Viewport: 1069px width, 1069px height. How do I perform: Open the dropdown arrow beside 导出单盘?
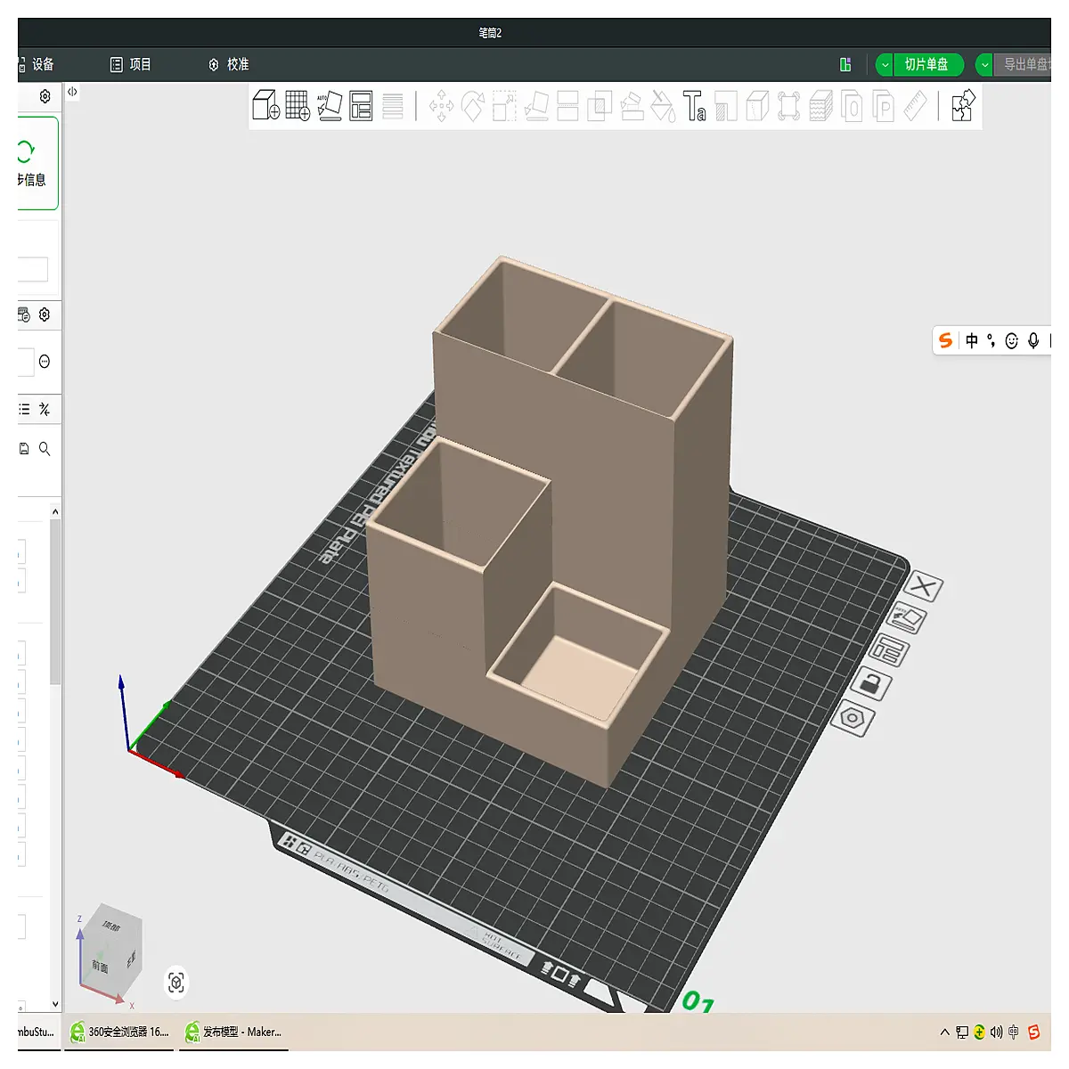tap(984, 64)
